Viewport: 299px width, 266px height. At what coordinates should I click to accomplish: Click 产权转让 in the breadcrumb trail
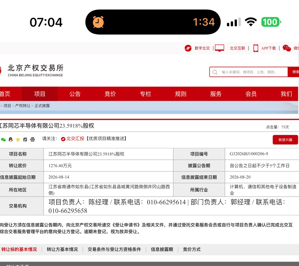23,106
